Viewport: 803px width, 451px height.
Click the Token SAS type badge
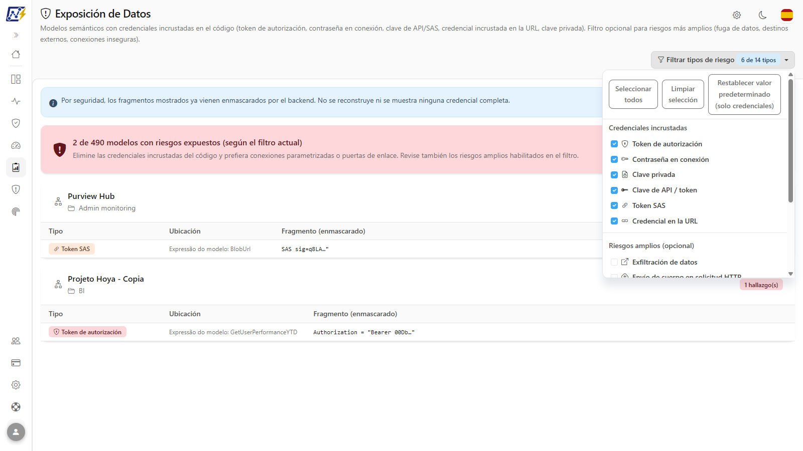click(72, 249)
